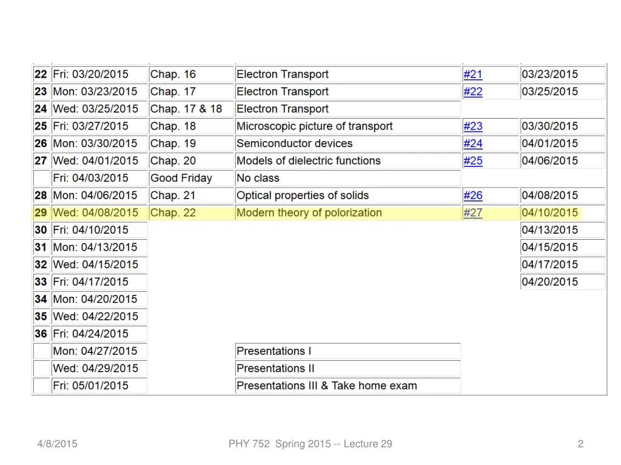Follow the #24 assignment link
Image resolution: width=621 pixels, height=465 pixels.
(x=473, y=144)
